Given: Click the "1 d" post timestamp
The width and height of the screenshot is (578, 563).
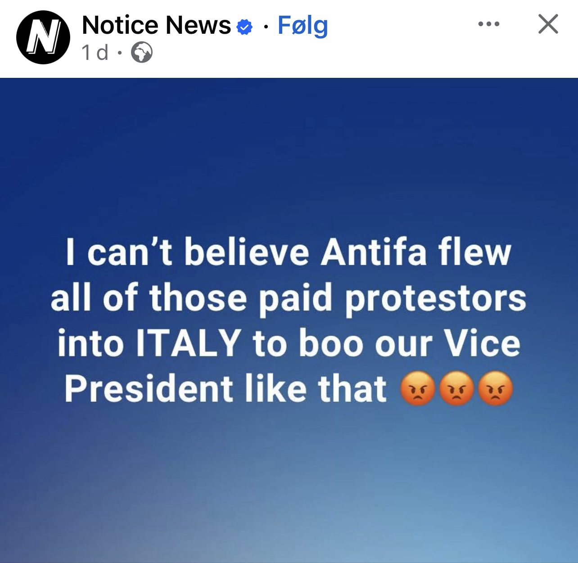Looking at the screenshot, I should click(95, 53).
